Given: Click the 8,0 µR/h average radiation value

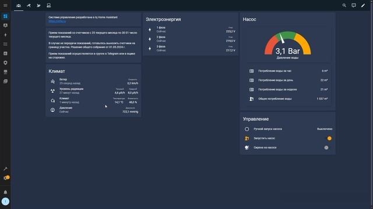Looking at the screenshot, I should pyautogui.click(x=133, y=93).
